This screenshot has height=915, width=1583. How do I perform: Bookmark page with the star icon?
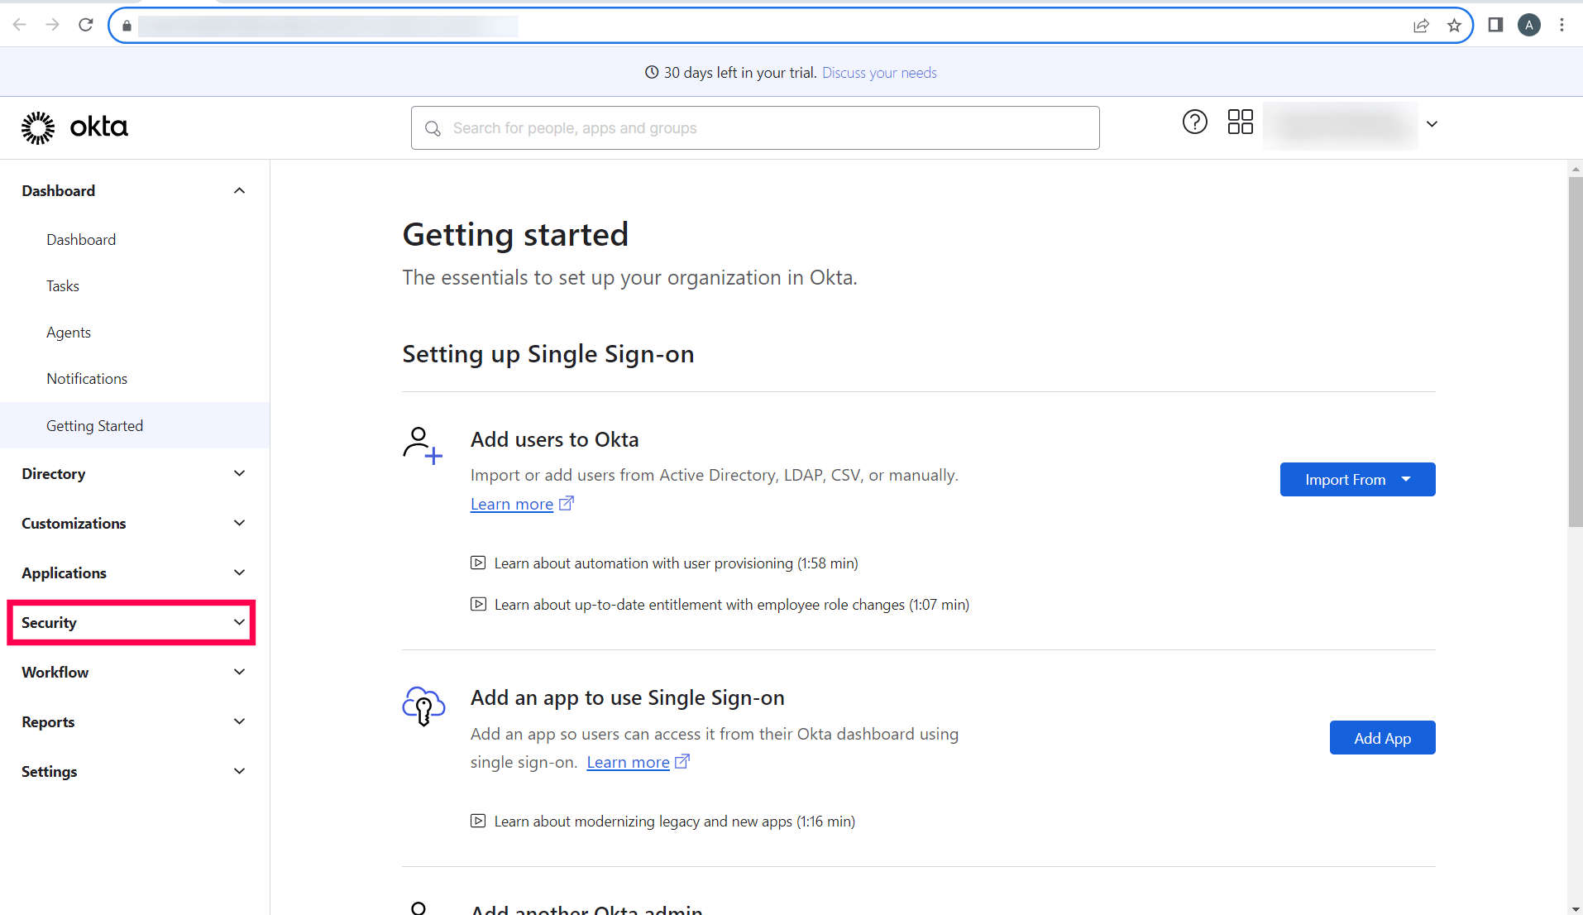tap(1454, 25)
